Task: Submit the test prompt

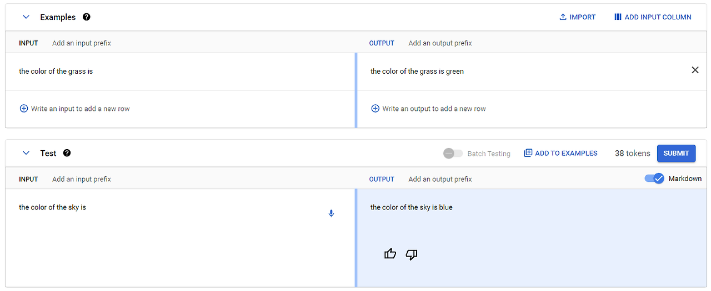Action: click(676, 154)
